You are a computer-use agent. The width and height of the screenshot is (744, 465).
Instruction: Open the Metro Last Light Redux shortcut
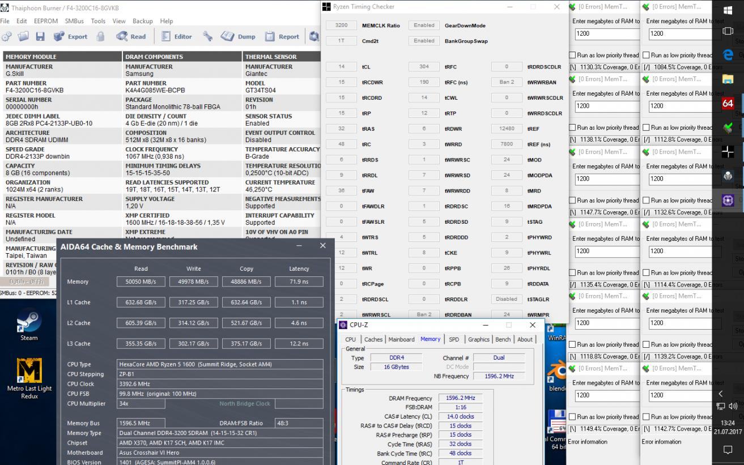(x=29, y=378)
